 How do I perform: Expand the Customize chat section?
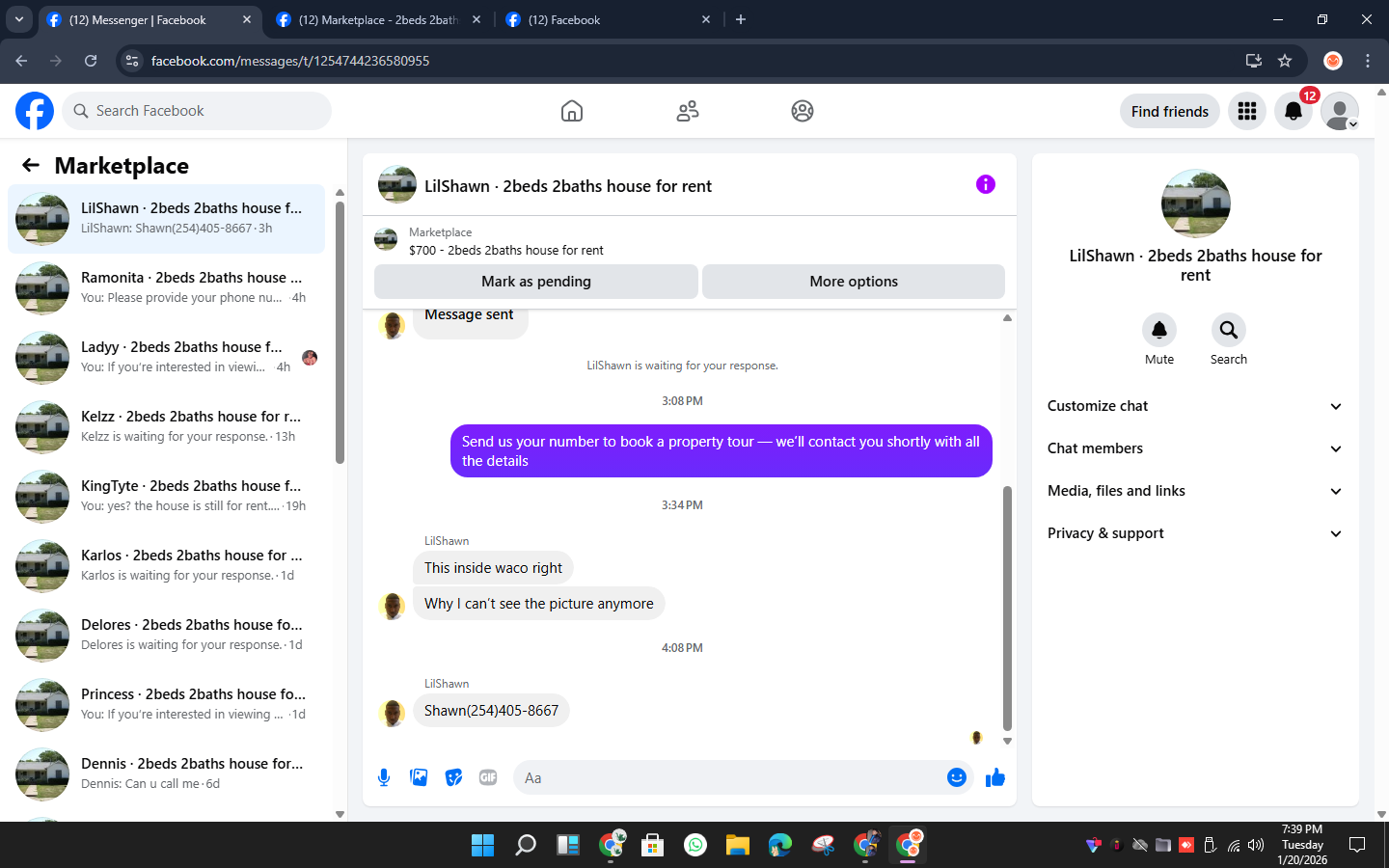click(1195, 406)
